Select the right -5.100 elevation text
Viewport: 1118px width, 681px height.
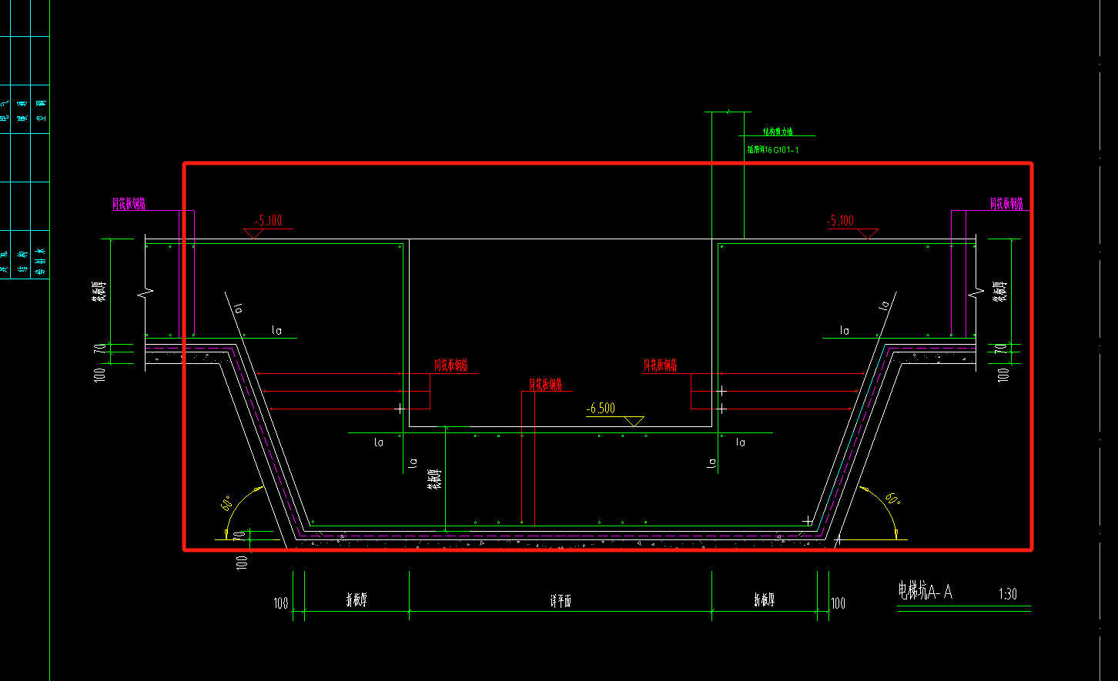click(840, 221)
